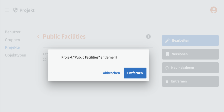Open Benutzer in the sidebar
Image resolution: width=224 pixels, height=112 pixels.
[13, 32]
